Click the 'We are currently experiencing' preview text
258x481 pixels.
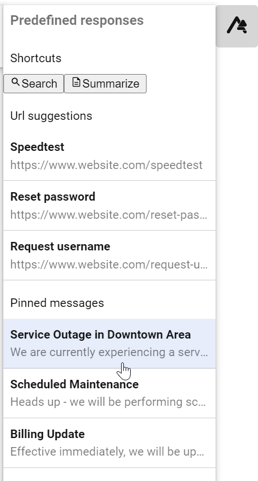tap(109, 352)
